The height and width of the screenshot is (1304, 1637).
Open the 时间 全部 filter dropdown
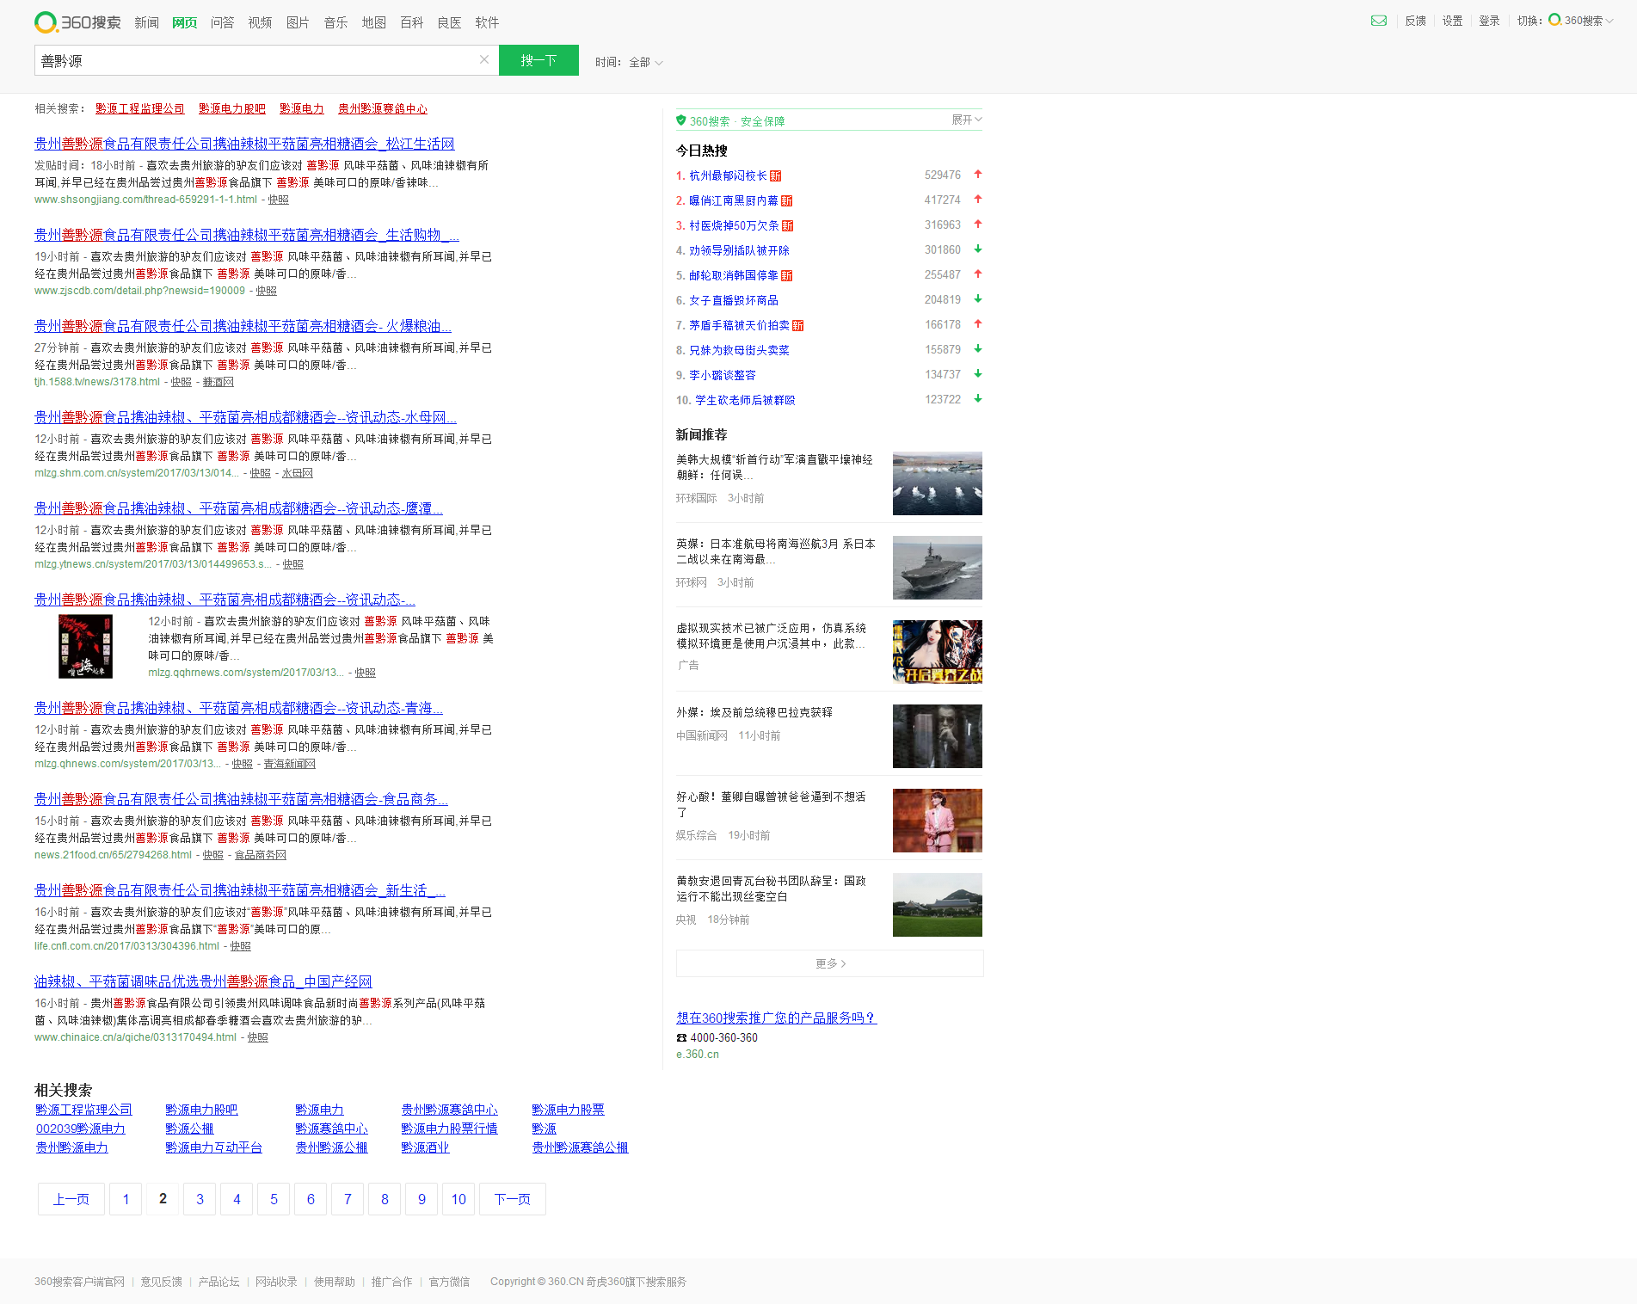(629, 62)
